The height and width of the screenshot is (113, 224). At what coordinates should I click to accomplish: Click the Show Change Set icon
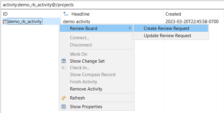(x=64, y=61)
